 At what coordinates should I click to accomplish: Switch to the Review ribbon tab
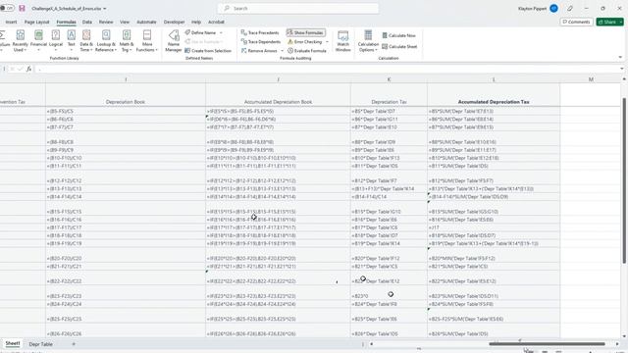tap(106, 22)
